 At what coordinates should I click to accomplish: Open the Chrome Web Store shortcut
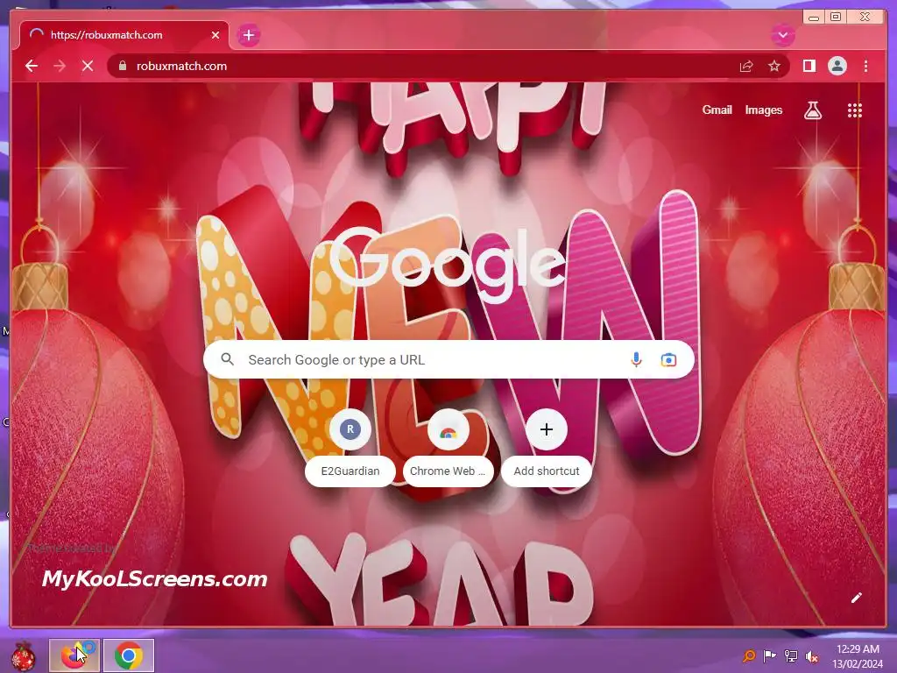point(448,448)
